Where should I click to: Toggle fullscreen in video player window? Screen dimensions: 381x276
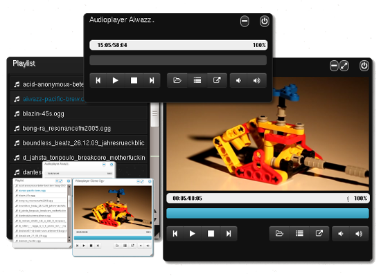click(x=344, y=66)
